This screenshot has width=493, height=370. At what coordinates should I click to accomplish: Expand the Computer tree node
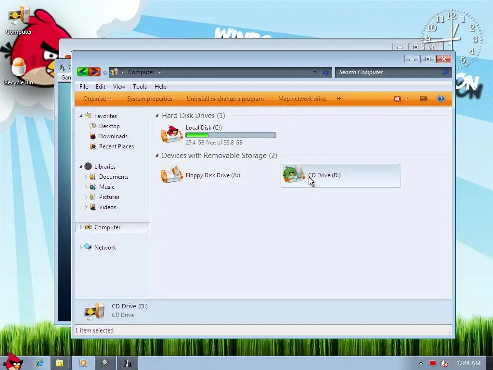click(x=81, y=227)
